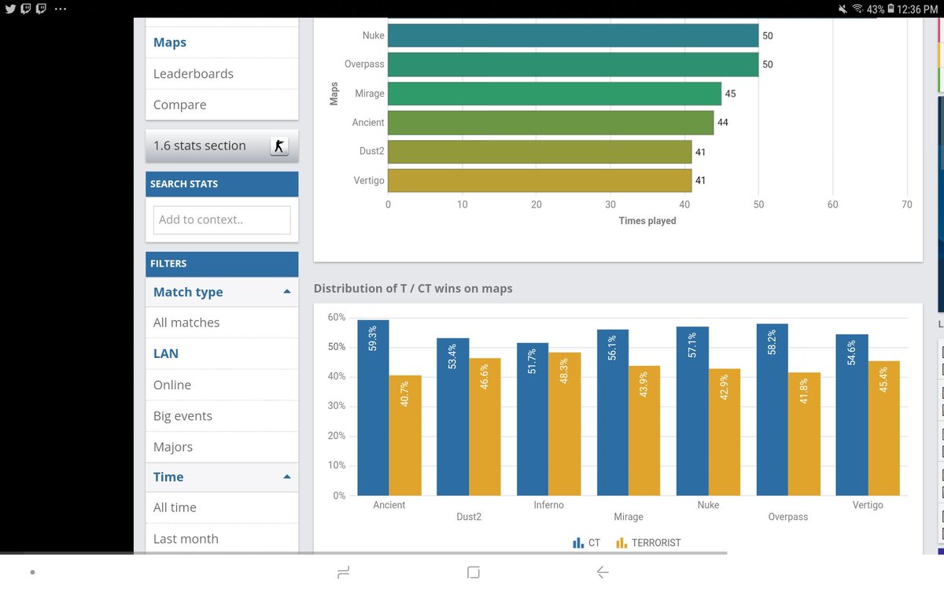
Task: Click the SEARCH STATS panel header
Action: 222,184
